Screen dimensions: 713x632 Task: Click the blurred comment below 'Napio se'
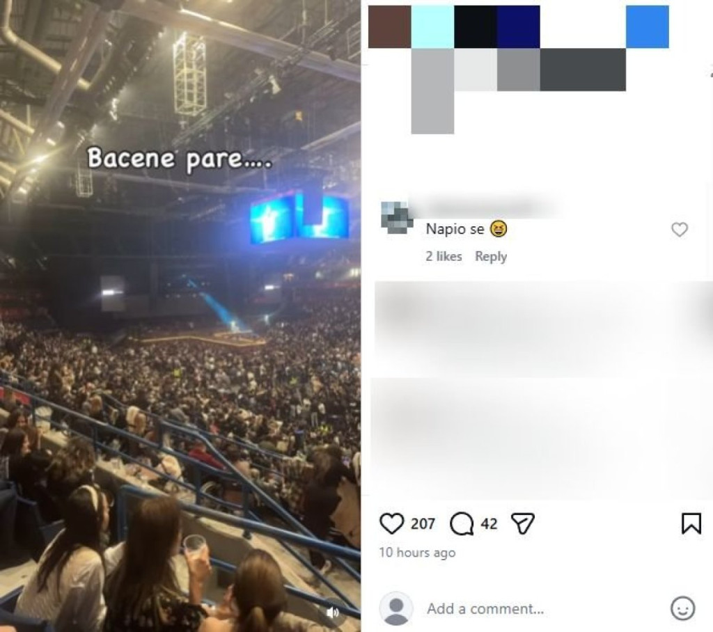(x=541, y=329)
